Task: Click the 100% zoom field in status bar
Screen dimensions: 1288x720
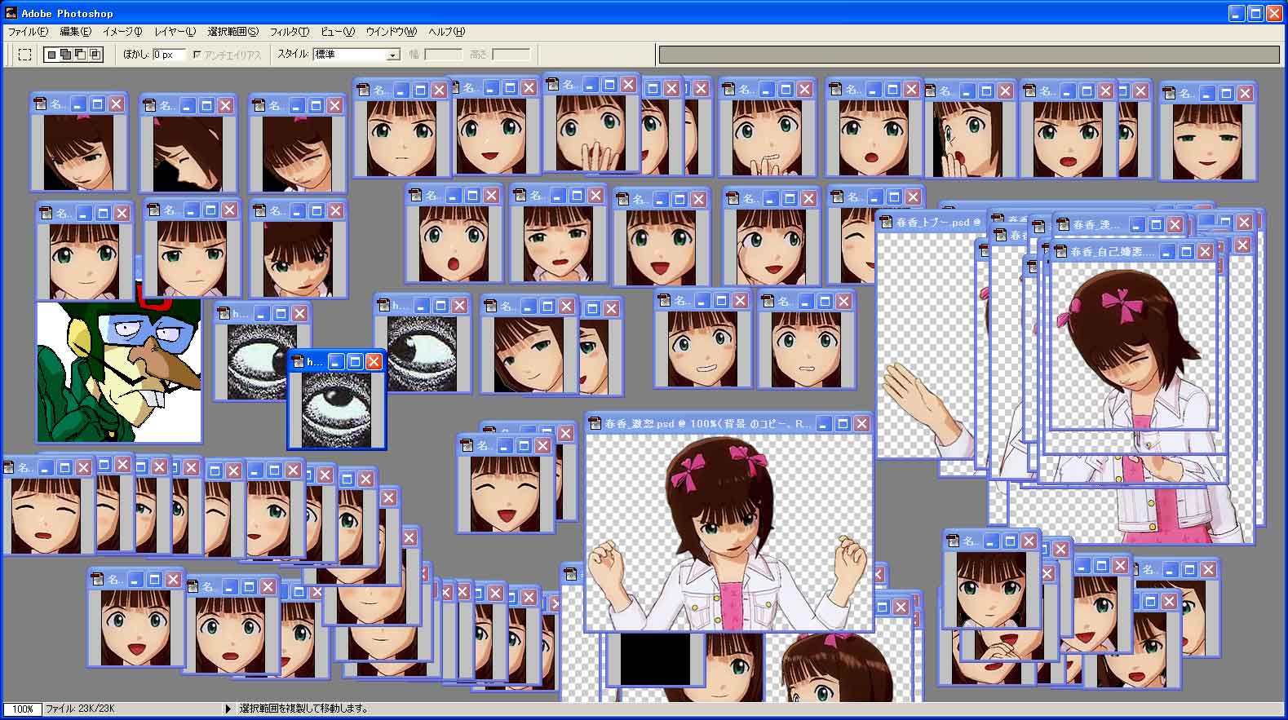Action: tap(22, 709)
